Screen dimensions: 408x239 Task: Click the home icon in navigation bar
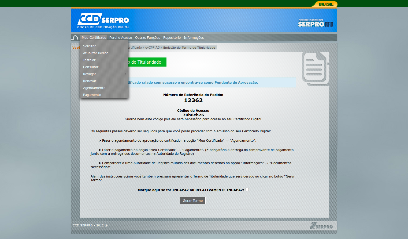(75, 37)
